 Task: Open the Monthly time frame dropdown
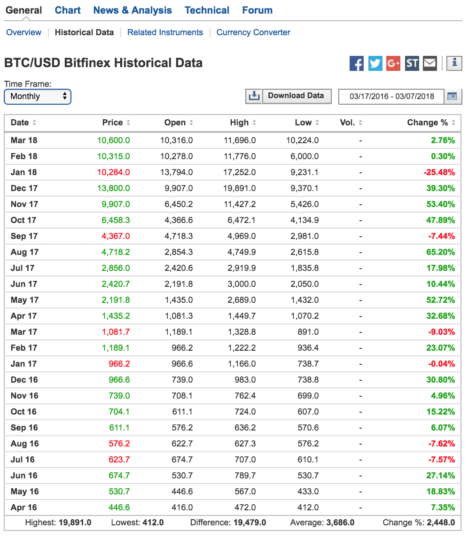(x=38, y=96)
